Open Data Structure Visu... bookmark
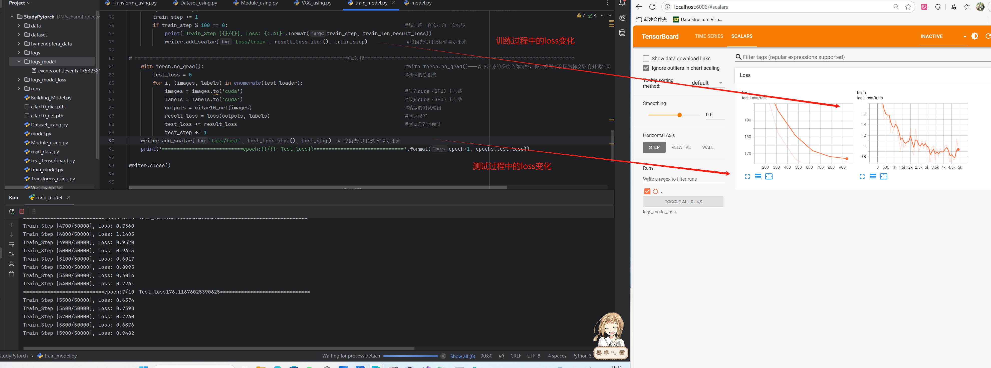The width and height of the screenshot is (991, 368). pyautogui.click(x=697, y=19)
